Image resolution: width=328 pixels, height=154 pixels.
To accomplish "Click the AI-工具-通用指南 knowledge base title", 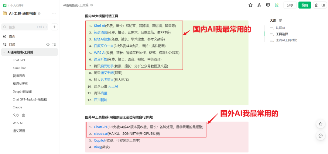I will pyautogui.click(x=23, y=14).
